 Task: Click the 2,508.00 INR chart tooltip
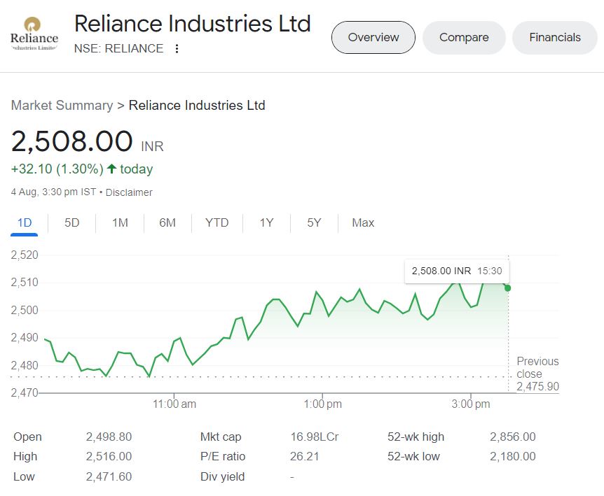[457, 271]
